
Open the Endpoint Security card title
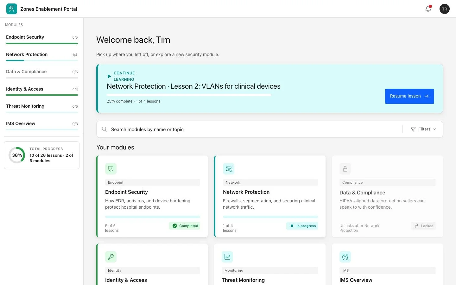click(x=126, y=192)
